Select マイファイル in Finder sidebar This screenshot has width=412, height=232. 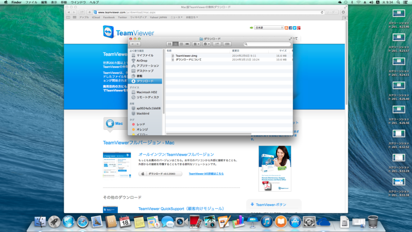(x=145, y=56)
